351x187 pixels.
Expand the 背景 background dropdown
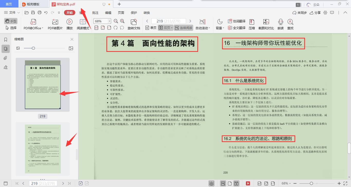[223, 28]
